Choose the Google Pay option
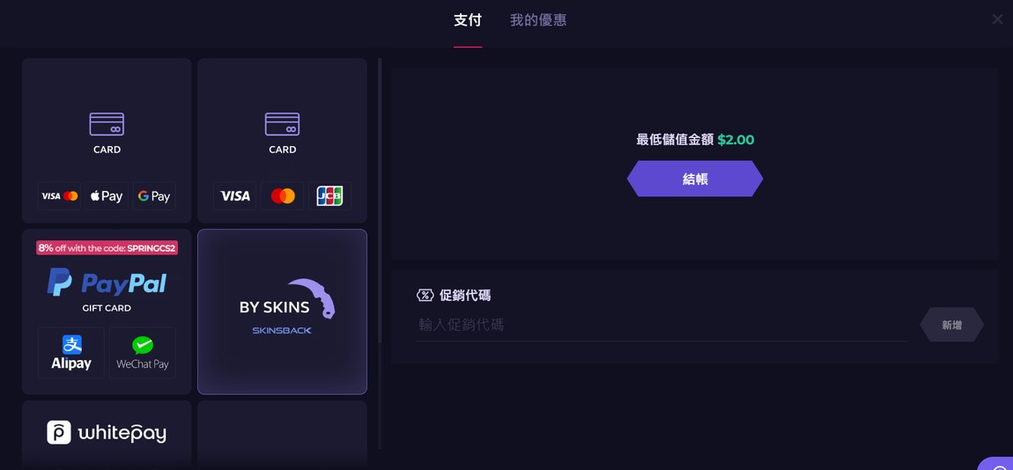This screenshot has width=1013, height=470. (x=154, y=195)
